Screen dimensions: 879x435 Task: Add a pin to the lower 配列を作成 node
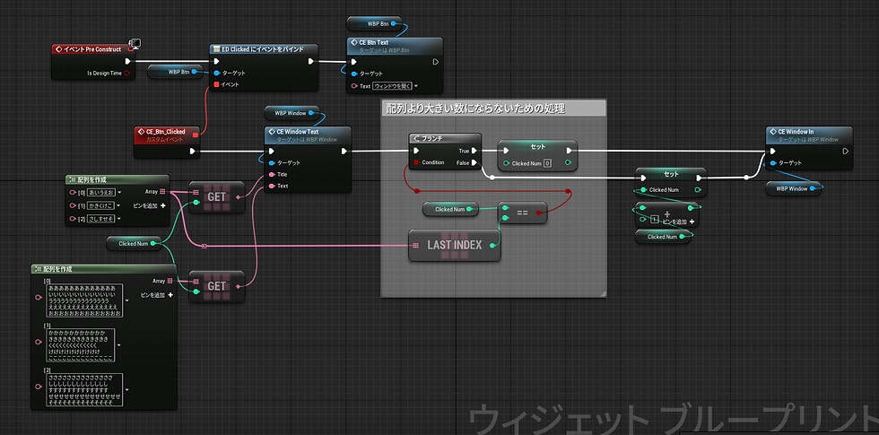coord(156,294)
